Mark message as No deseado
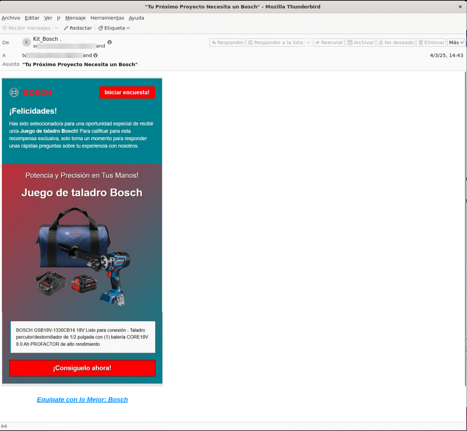Screen dimensions: 467x431 click(x=396, y=43)
